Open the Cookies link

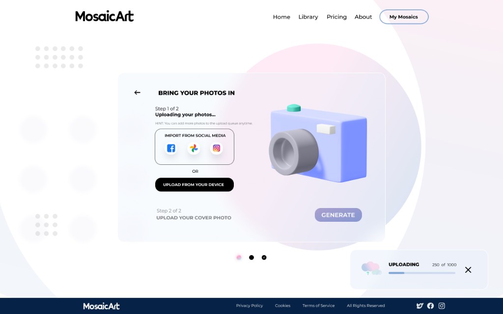282,306
